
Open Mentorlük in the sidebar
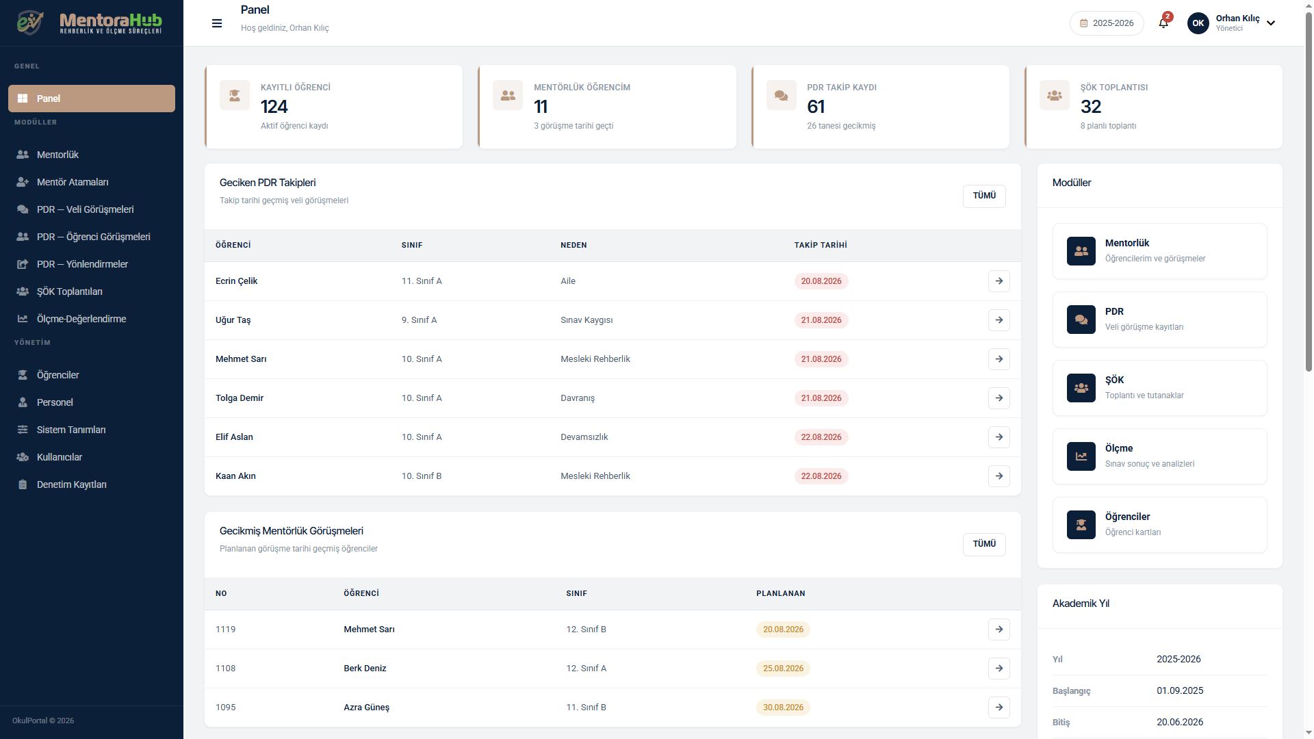point(92,155)
